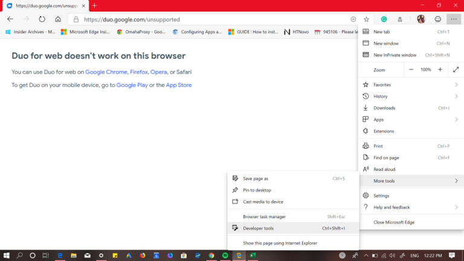Open Downloads from menu
Screen dimensions: 464x261
click(x=411, y=108)
